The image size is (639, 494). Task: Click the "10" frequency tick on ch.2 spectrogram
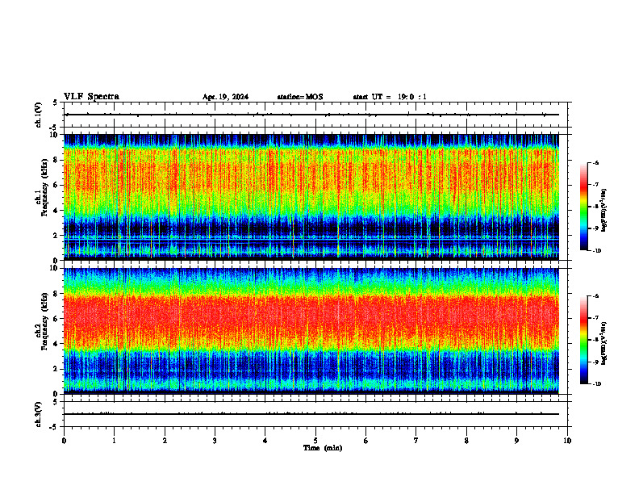(x=54, y=268)
